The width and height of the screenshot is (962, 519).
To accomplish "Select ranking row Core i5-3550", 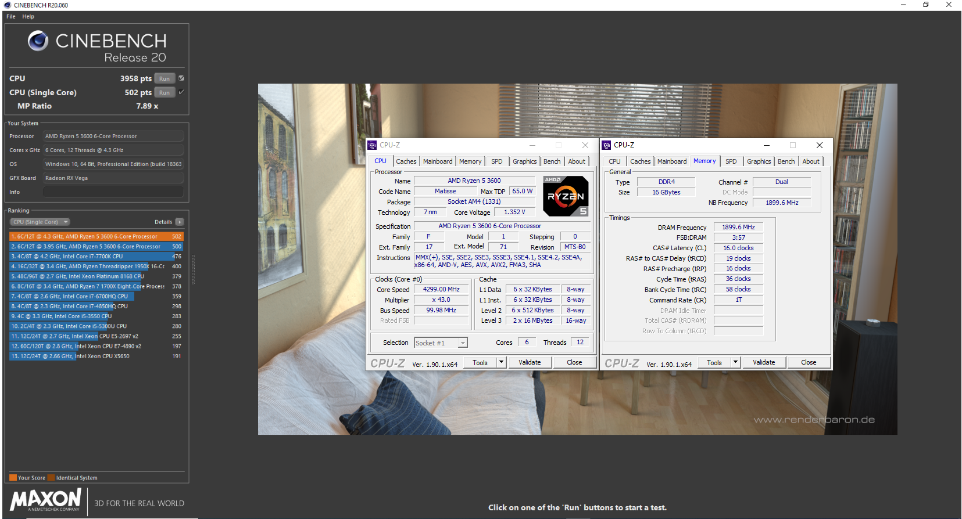I will tap(96, 316).
